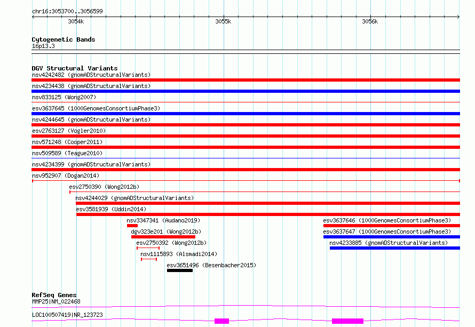
Task: Click the DGV Structural Variants track title
Action: (75, 68)
